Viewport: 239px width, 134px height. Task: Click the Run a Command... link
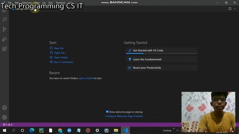(x=64, y=62)
